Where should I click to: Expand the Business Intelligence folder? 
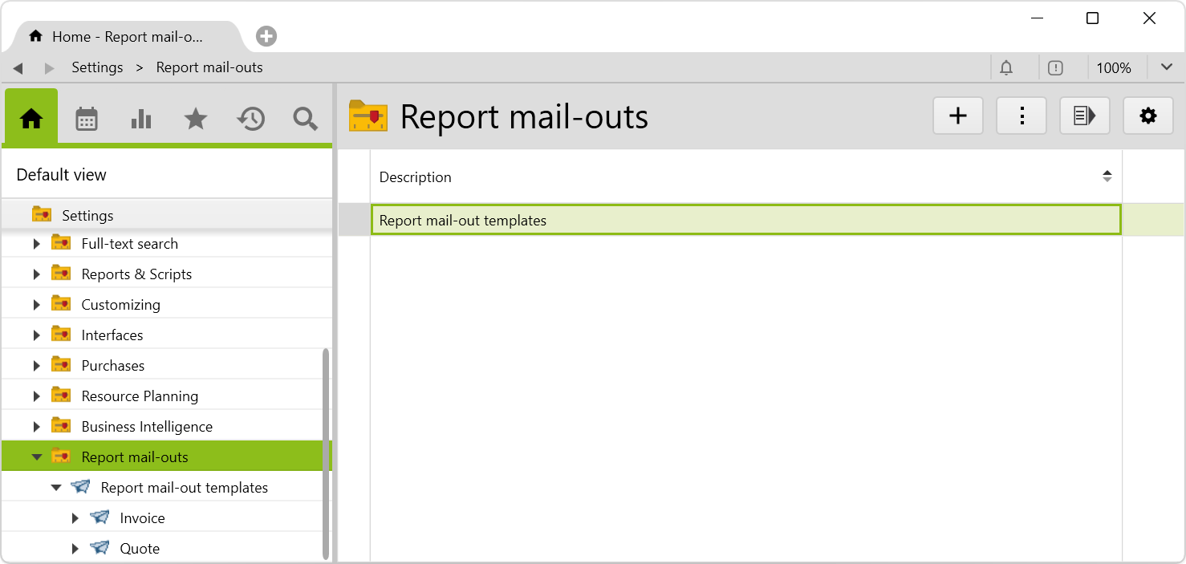pos(37,427)
